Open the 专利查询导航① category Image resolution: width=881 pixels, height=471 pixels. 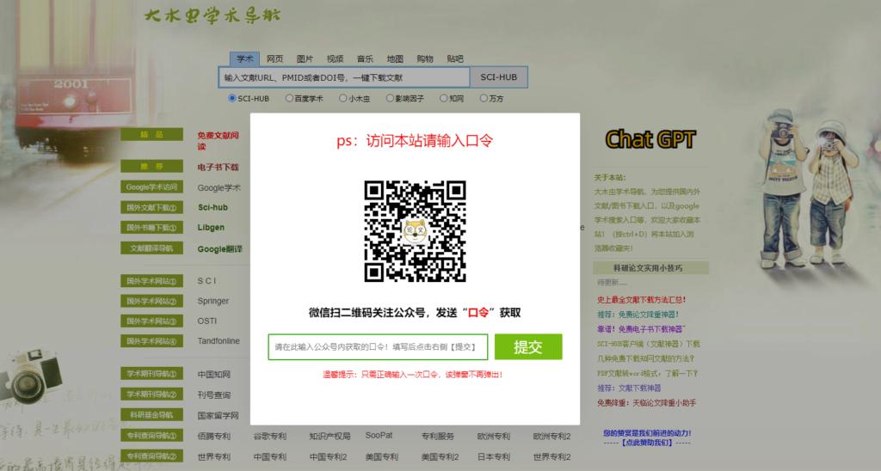151,436
